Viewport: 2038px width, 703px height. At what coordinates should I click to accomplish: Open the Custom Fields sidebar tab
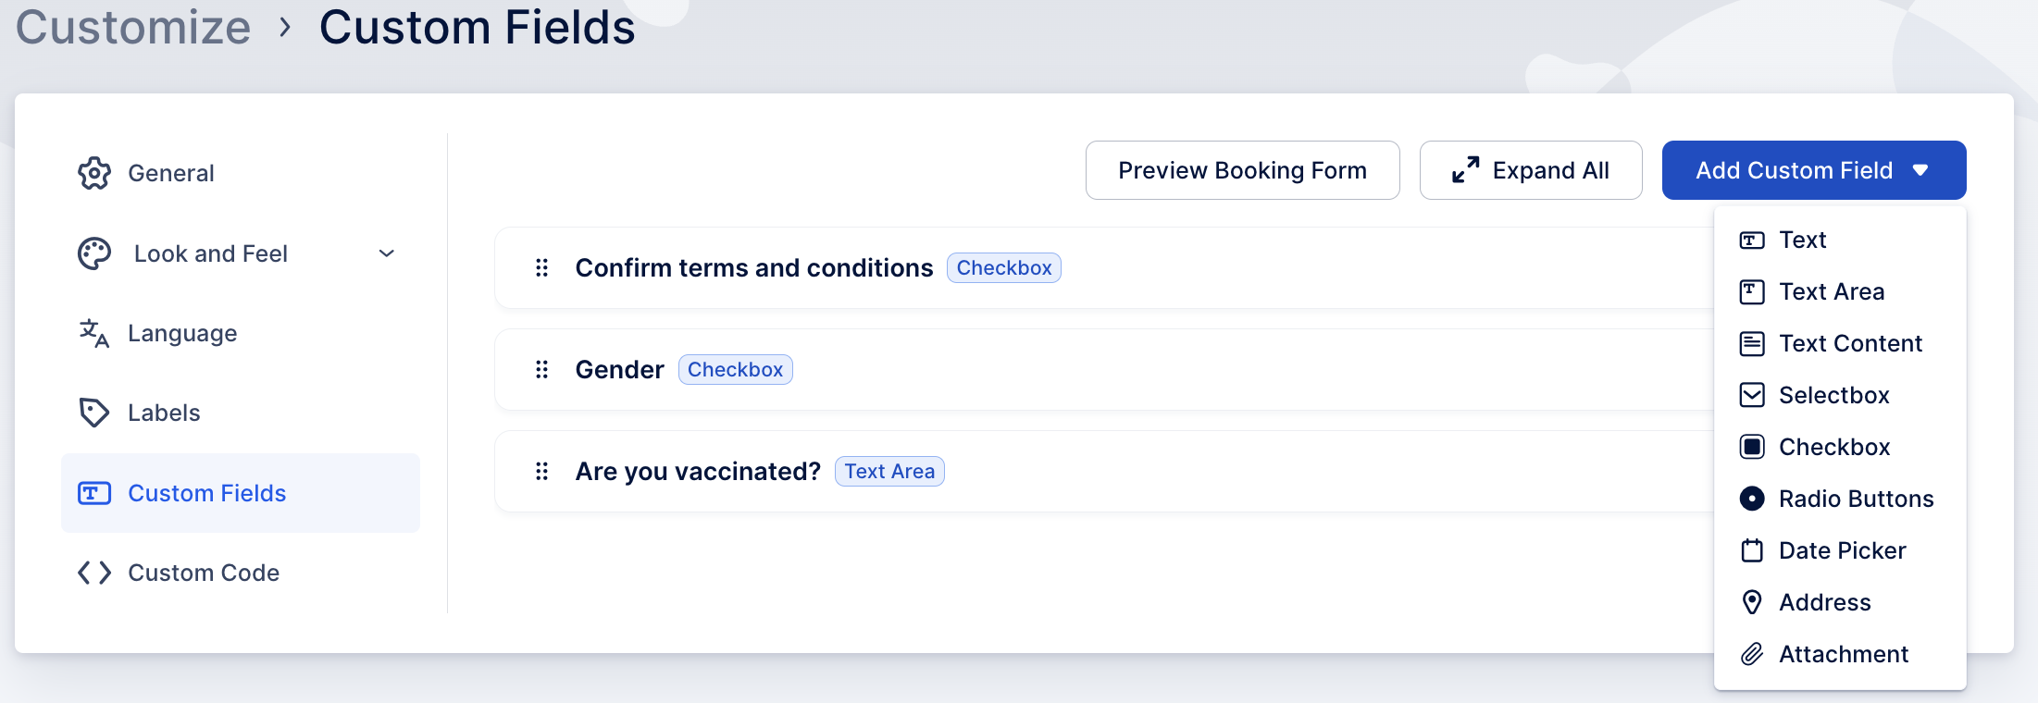tap(206, 493)
